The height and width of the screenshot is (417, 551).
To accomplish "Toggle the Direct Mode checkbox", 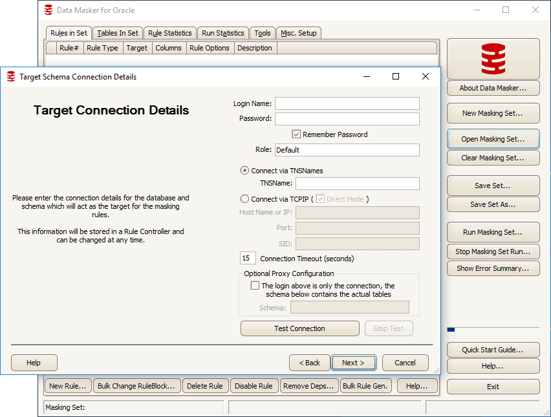I will click(319, 199).
